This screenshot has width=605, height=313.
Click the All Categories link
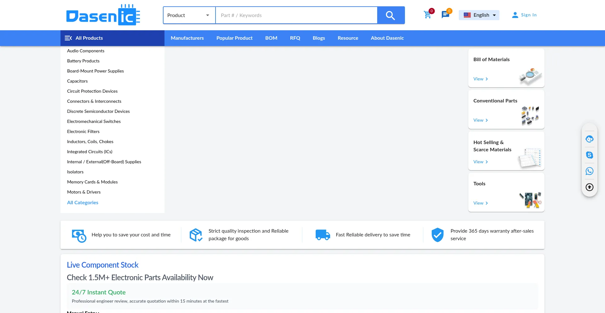click(x=83, y=203)
